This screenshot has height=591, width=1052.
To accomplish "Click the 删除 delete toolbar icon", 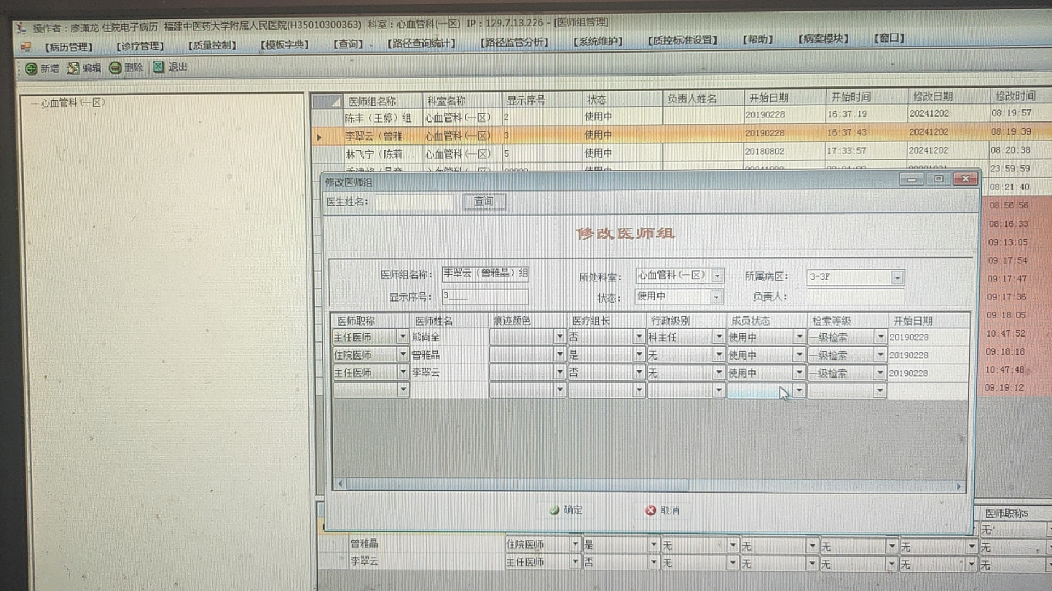I will tap(115, 68).
